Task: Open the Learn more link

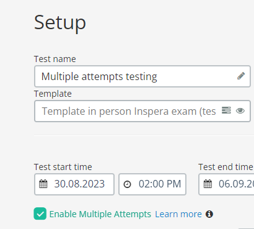Action: point(178,214)
